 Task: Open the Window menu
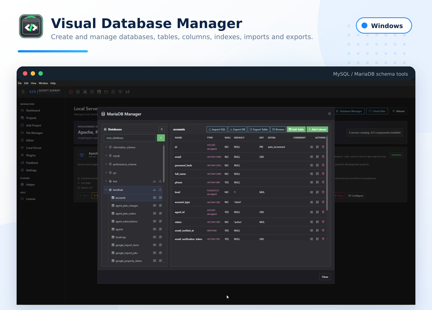tap(43, 83)
